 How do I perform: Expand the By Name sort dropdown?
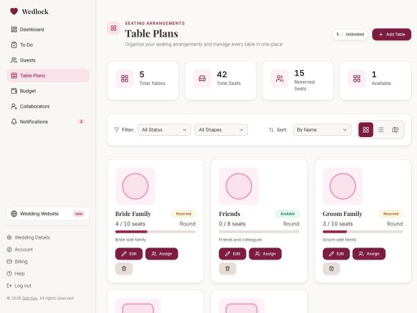coord(322,130)
